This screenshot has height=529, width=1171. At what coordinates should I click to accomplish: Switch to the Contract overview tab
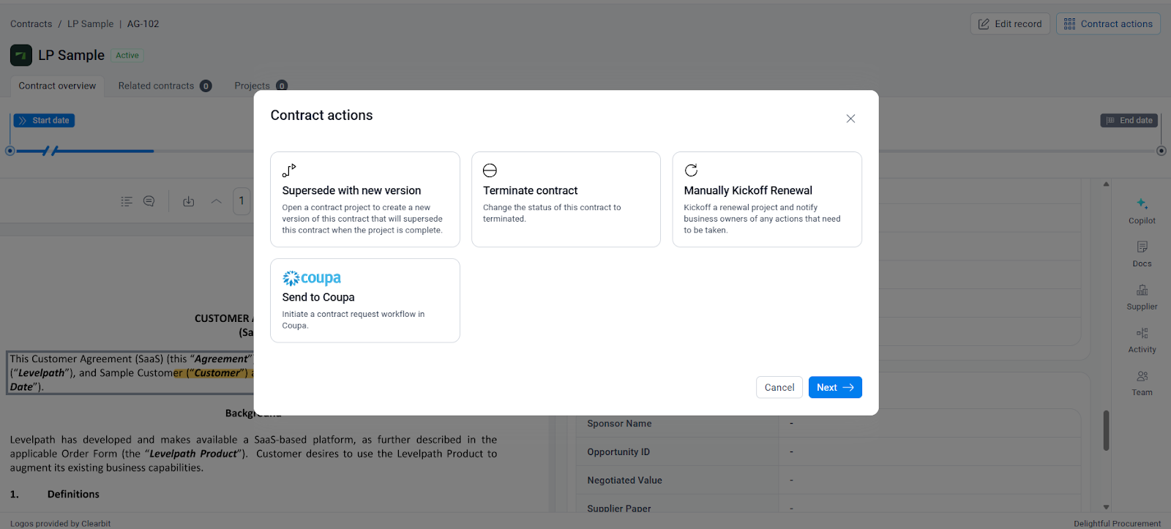(57, 86)
